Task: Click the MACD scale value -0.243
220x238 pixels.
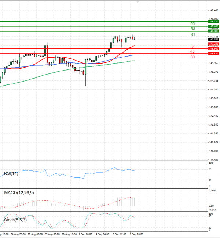Action: 212,210
